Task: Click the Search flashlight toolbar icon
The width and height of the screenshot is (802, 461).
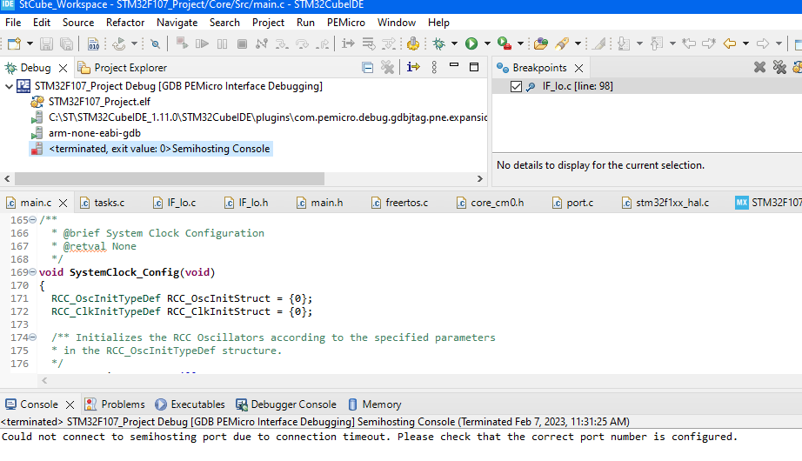Action: (562, 44)
